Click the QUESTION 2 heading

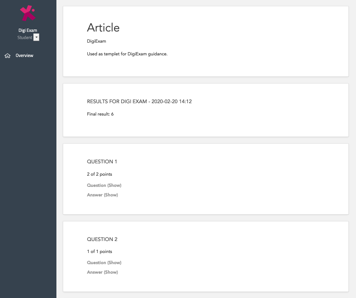pos(102,239)
